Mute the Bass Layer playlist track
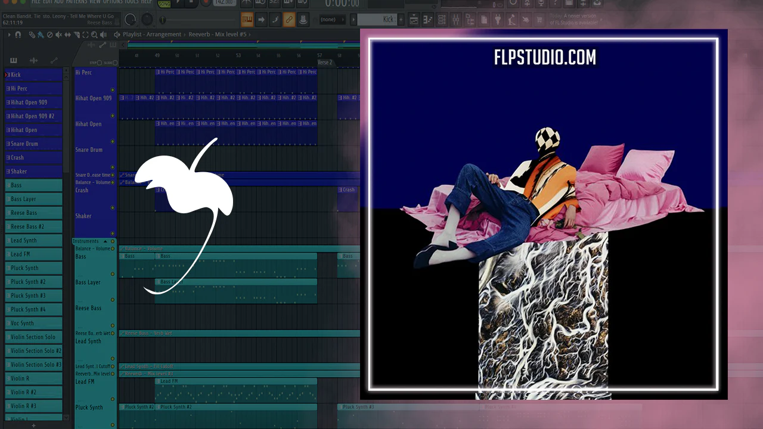 tap(113, 300)
